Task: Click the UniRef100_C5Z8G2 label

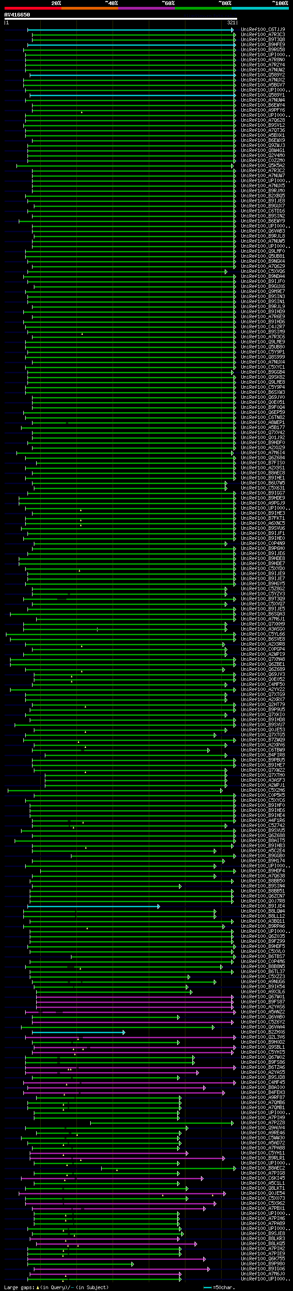Action: [x=263, y=589]
